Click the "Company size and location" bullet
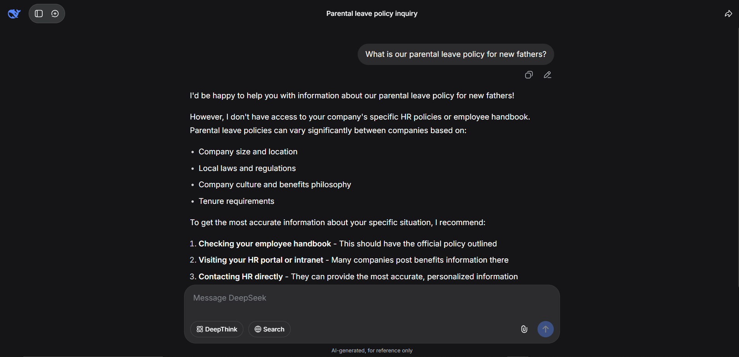This screenshot has height=357, width=739. 248,152
